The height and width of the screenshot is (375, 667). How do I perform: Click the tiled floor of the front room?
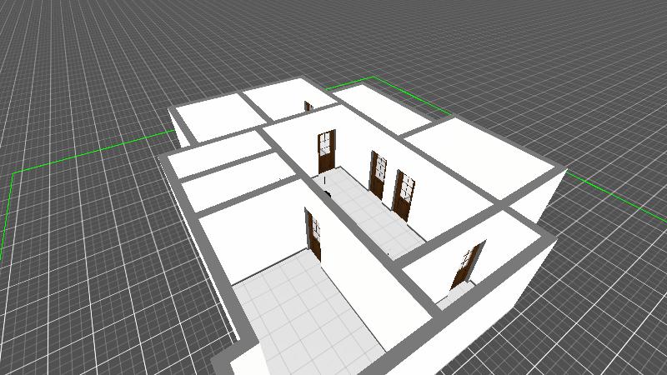pyautogui.click(x=308, y=308)
